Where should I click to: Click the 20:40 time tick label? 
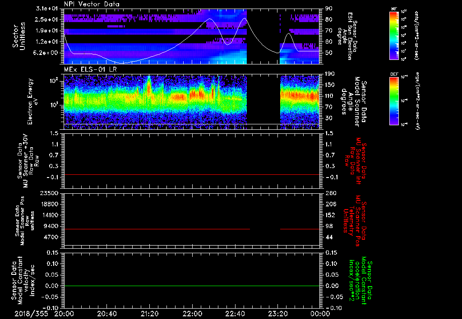point(107,314)
